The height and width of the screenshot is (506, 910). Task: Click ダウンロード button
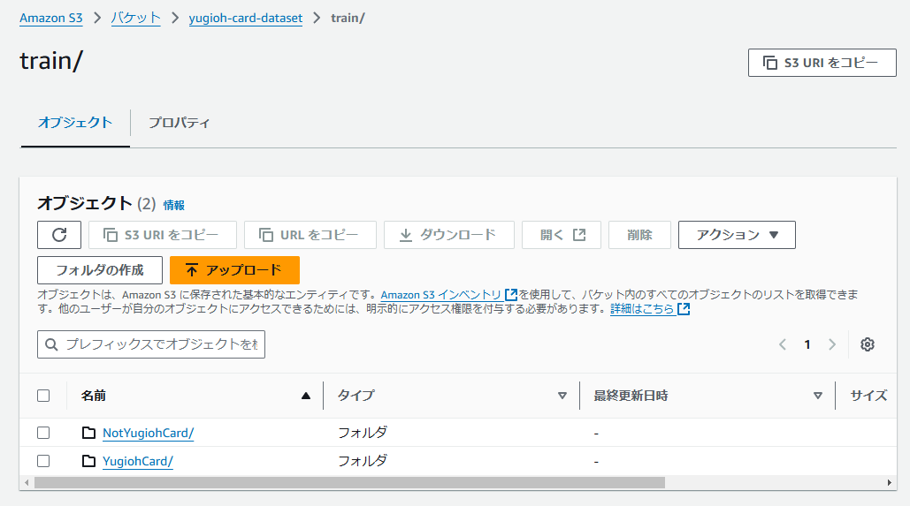point(449,235)
